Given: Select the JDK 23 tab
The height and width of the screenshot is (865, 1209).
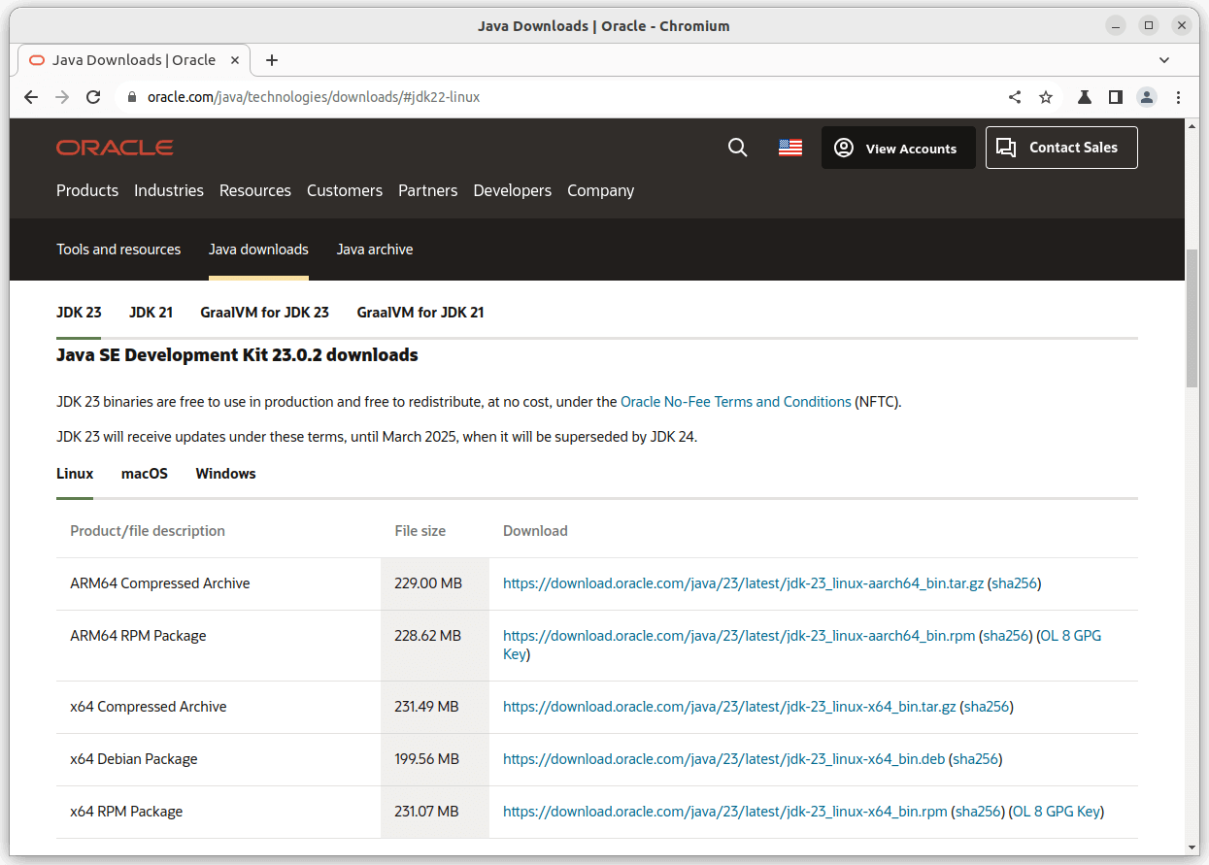Looking at the screenshot, I should [x=79, y=313].
